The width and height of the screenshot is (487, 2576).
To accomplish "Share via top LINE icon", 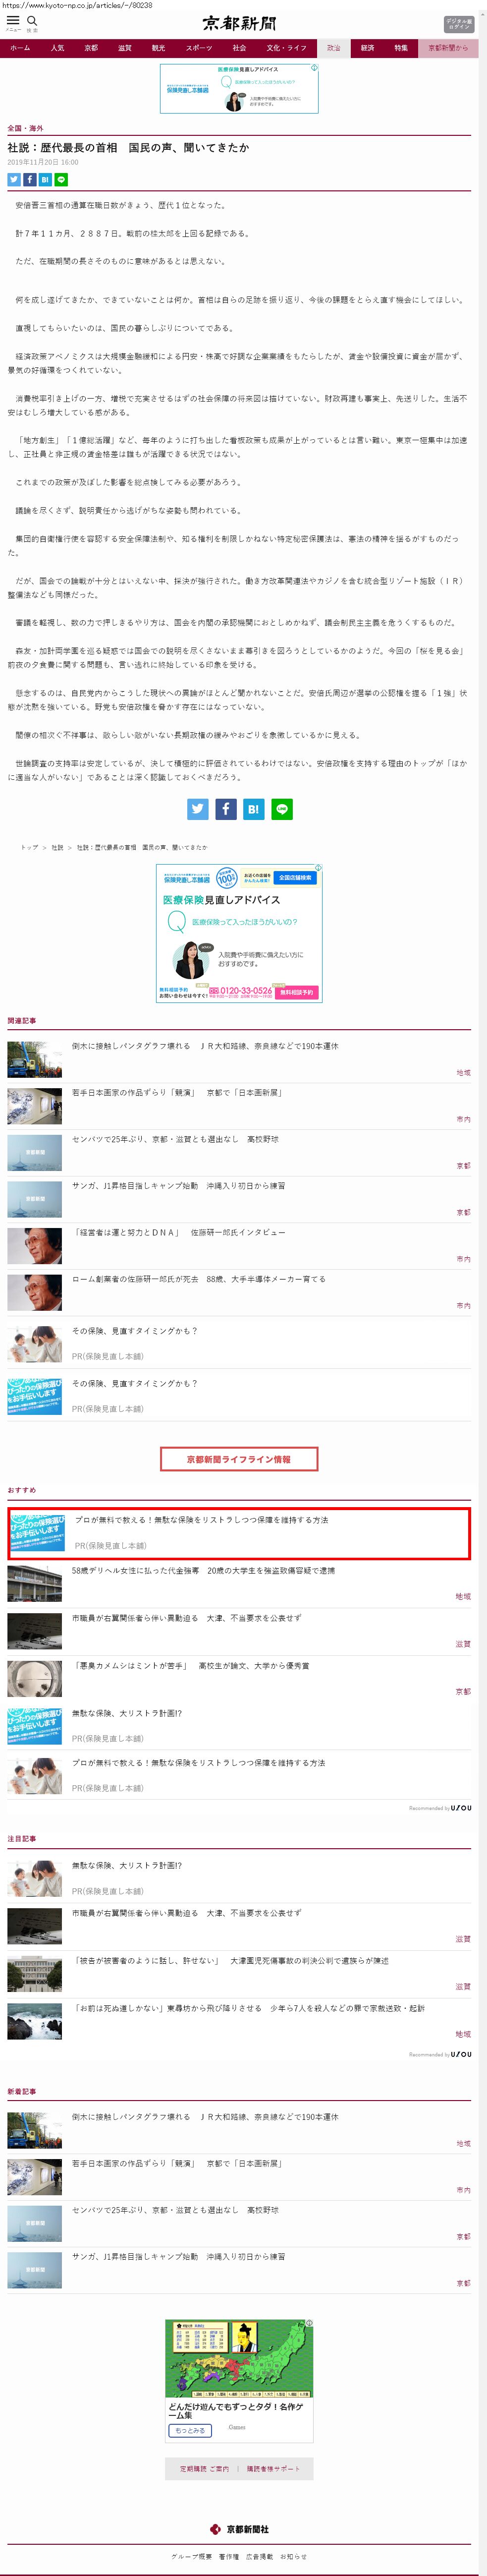I will [61, 180].
